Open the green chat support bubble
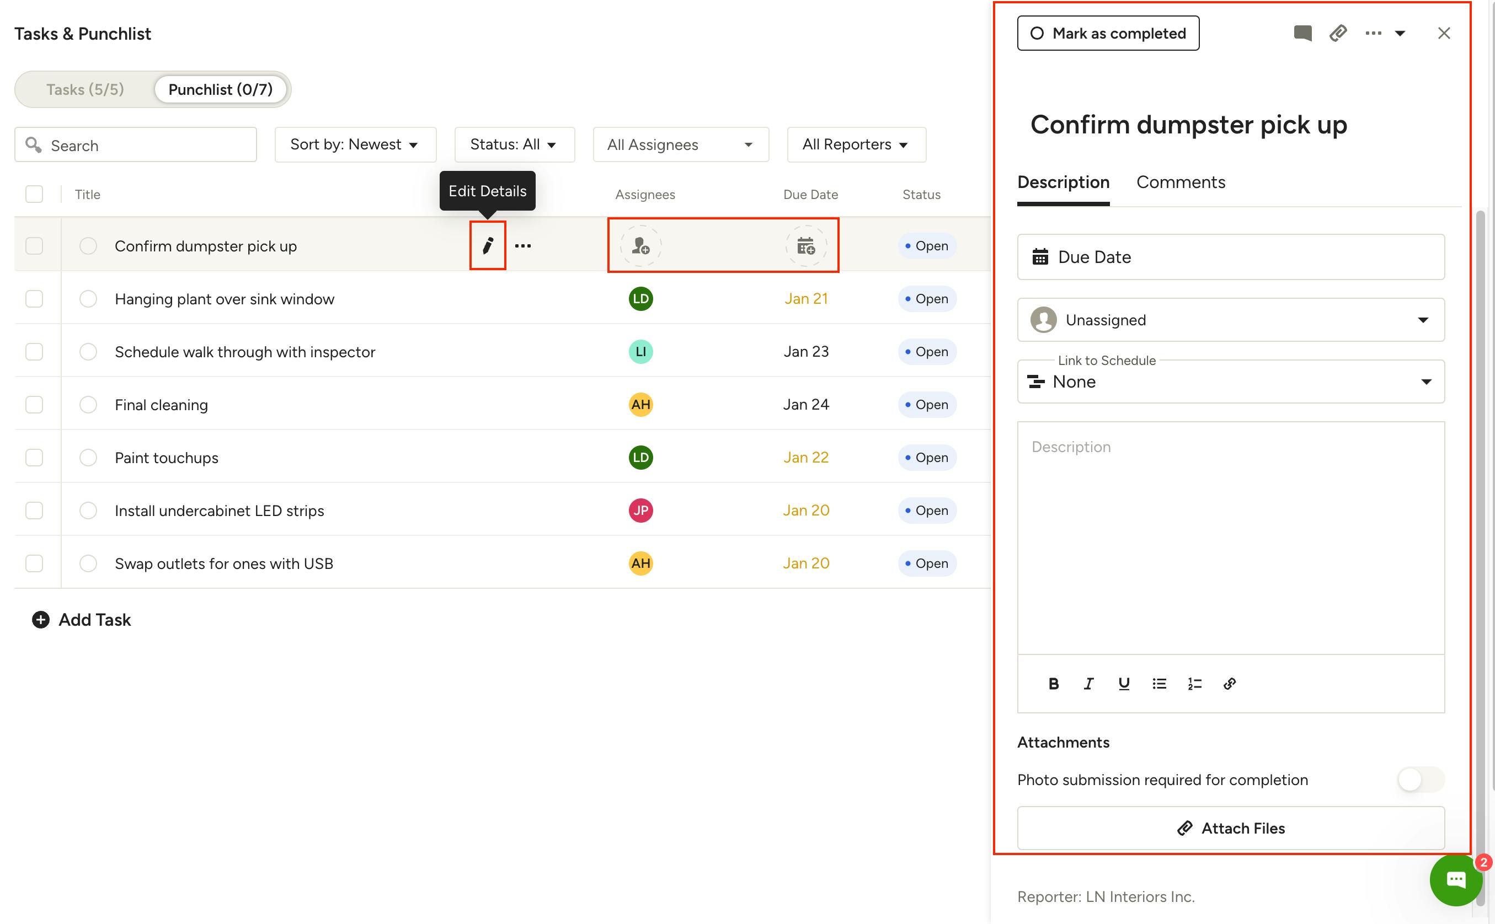 pos(1456,880)
